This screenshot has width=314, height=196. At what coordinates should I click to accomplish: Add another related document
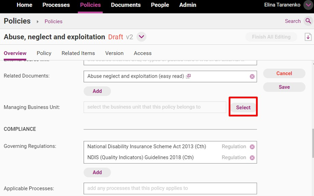tap(97, 91)
